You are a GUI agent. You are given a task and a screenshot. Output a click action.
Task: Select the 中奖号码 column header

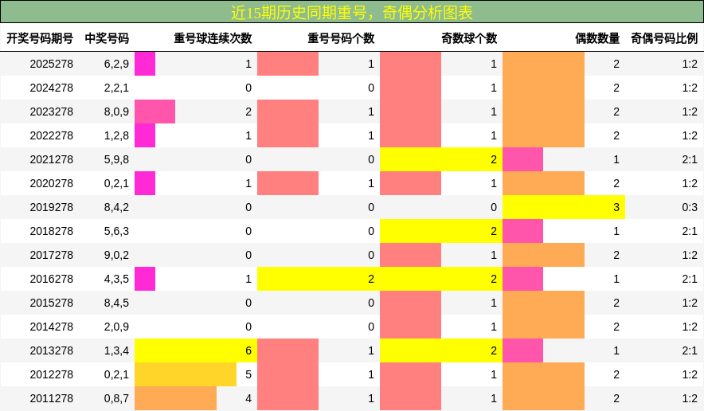click(107, 38)
